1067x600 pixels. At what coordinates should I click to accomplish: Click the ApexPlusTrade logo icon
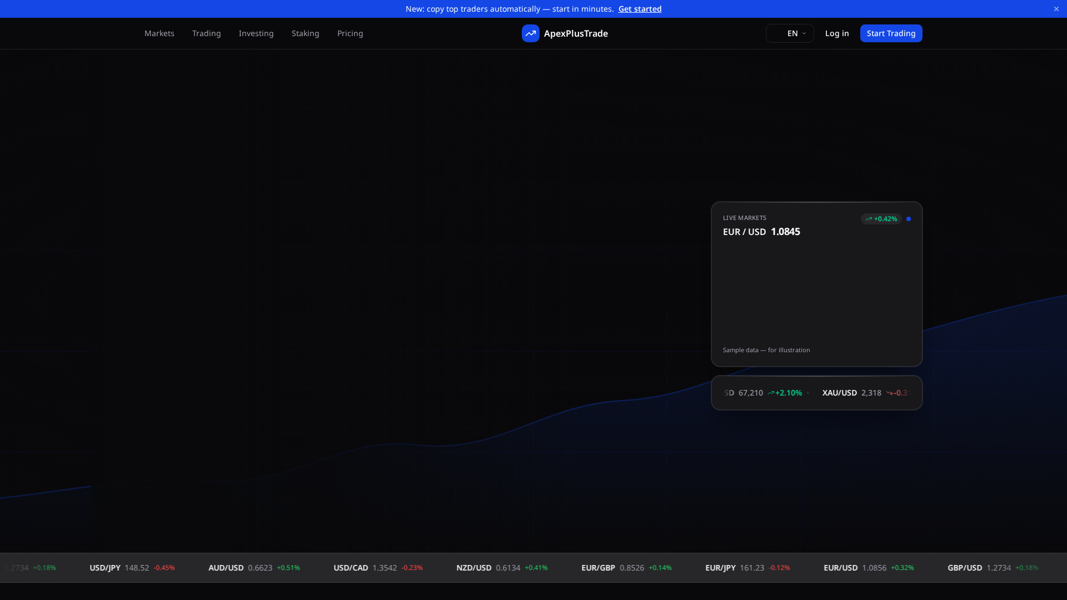pyautogui.click(x=530, y=33)
